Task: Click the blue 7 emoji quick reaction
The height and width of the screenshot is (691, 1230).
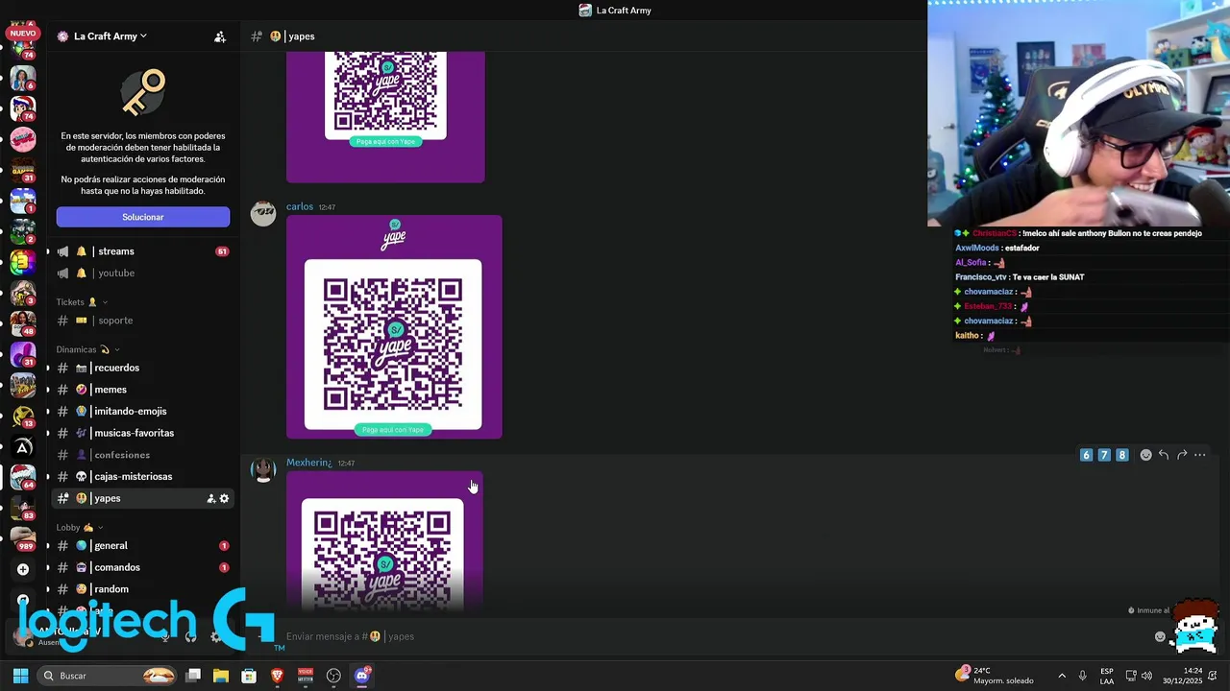Action: pos(1104,455)
